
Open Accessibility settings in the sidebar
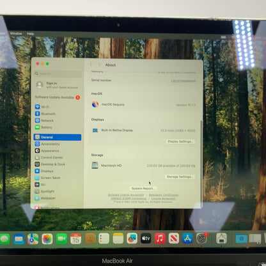click(x=47, y=144)
